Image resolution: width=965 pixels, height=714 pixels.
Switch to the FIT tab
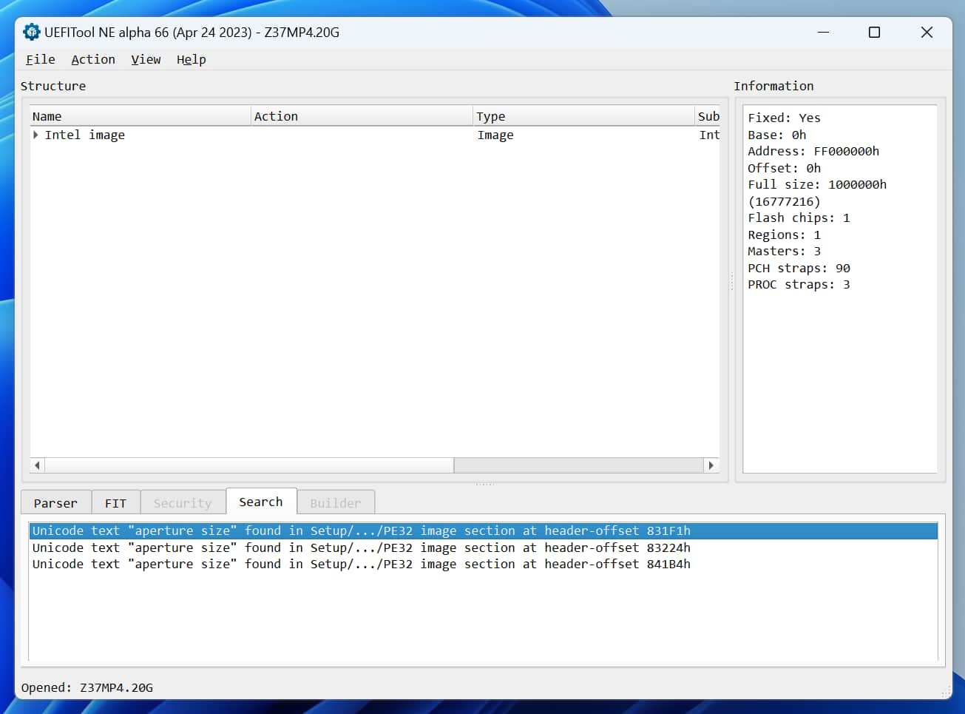click(x=115, y=502)
